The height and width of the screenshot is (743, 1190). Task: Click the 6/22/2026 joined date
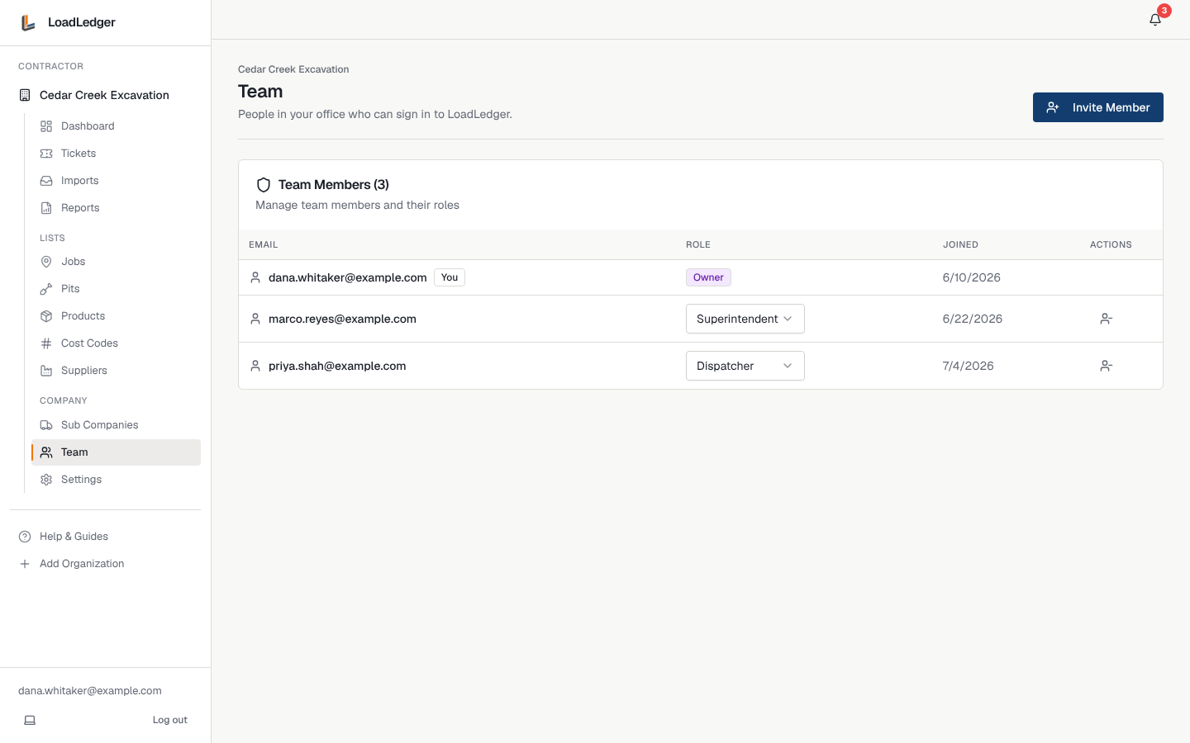(973, 319)
